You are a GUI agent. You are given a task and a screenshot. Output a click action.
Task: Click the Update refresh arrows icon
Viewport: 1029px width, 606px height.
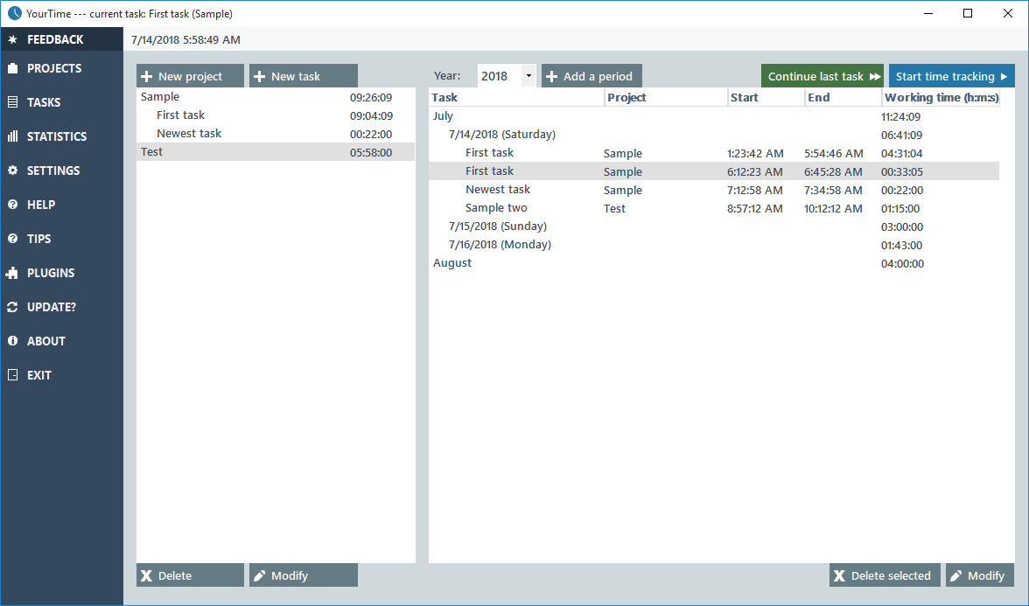coord(12,307)
